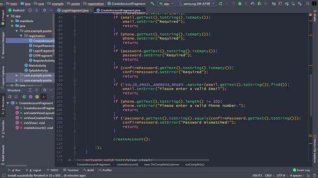Click Structure panel Expand All icon
The height and width of the screenshot is (178, 318).
[x=30, y=90]
